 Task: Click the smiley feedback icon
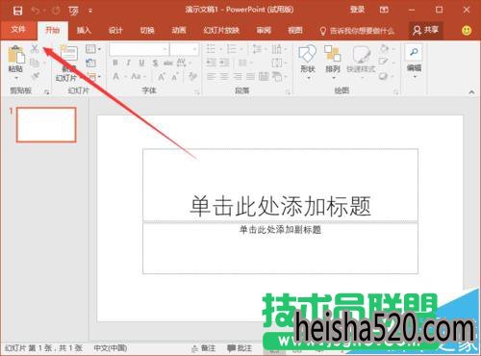click(467, 31)
